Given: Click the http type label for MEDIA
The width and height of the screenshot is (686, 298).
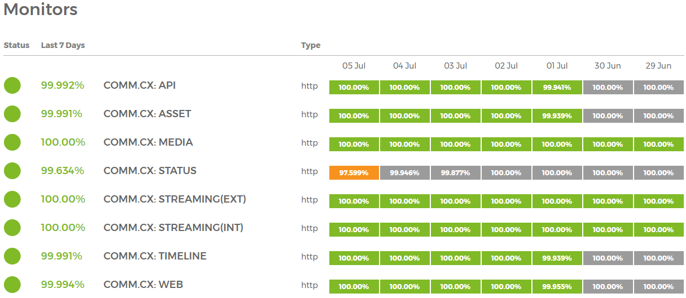Looking at the screenshot, I should [310, 143].
